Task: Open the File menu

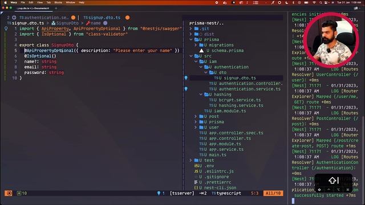Action: coord(23,2)
